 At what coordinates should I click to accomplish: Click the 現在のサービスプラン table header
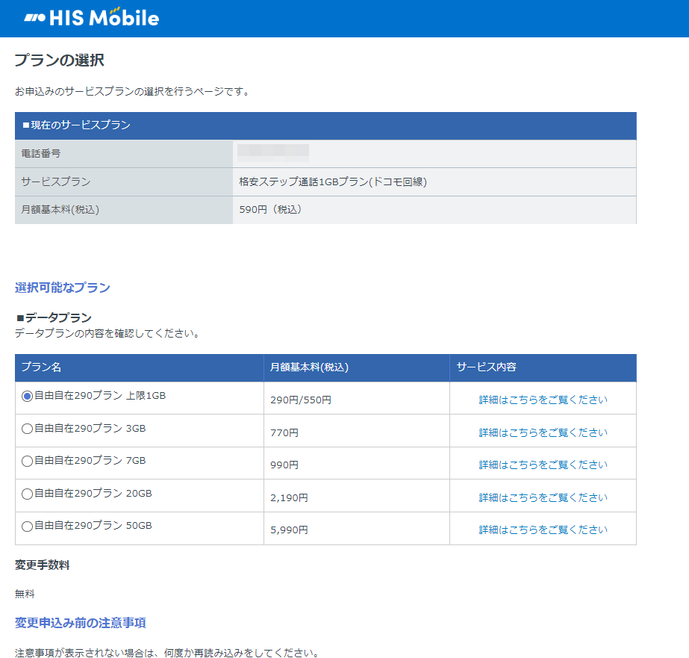click(x=76, y=125)
